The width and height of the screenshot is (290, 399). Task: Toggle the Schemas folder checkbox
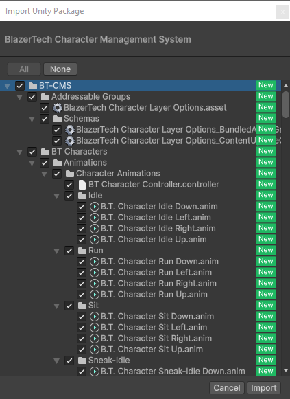point(45,119)
